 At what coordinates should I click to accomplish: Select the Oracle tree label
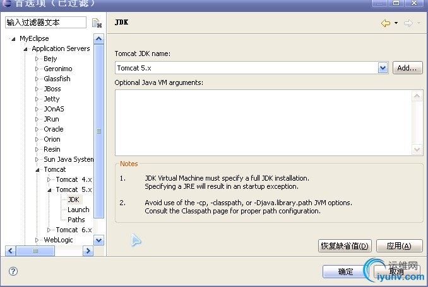click(54, 129)
